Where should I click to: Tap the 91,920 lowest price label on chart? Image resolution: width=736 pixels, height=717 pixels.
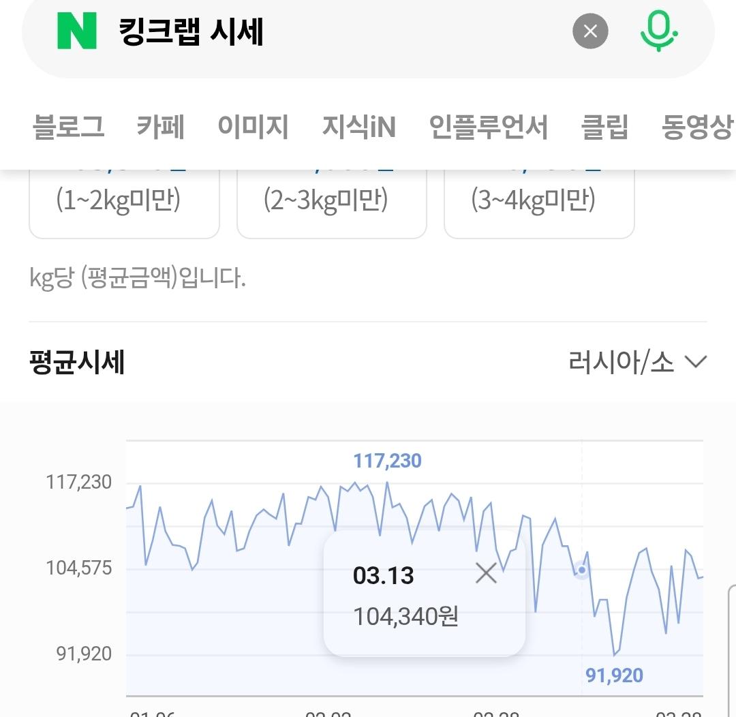[x=614, y=675]
